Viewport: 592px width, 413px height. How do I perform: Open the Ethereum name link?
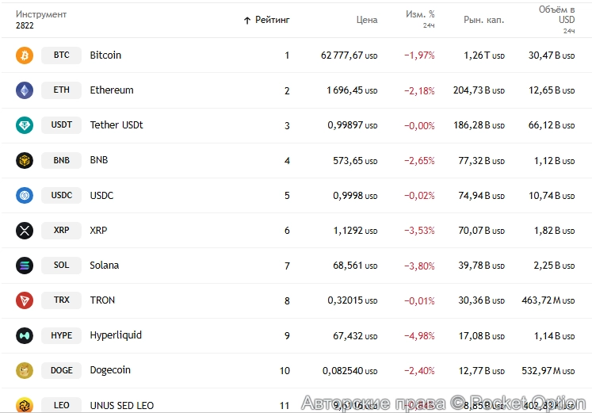(112, 90)
